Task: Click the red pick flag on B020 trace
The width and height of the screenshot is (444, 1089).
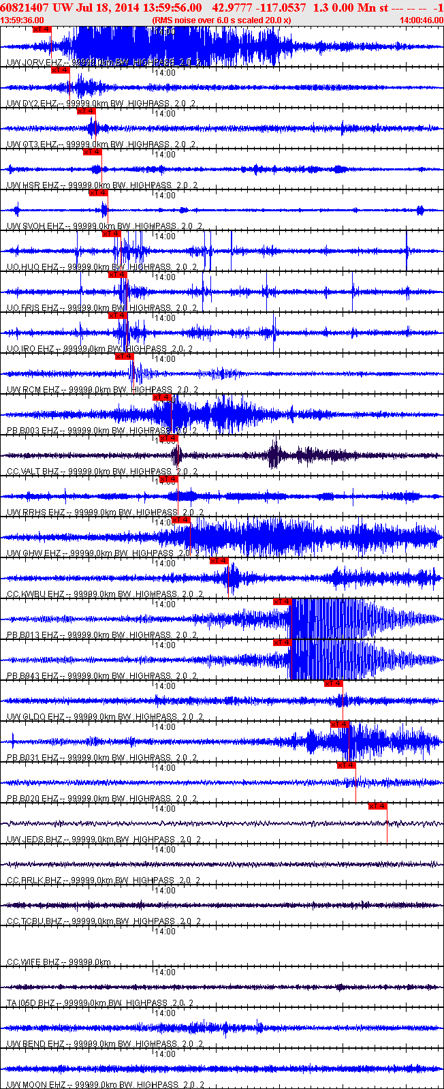Action: tap(346, 765)
